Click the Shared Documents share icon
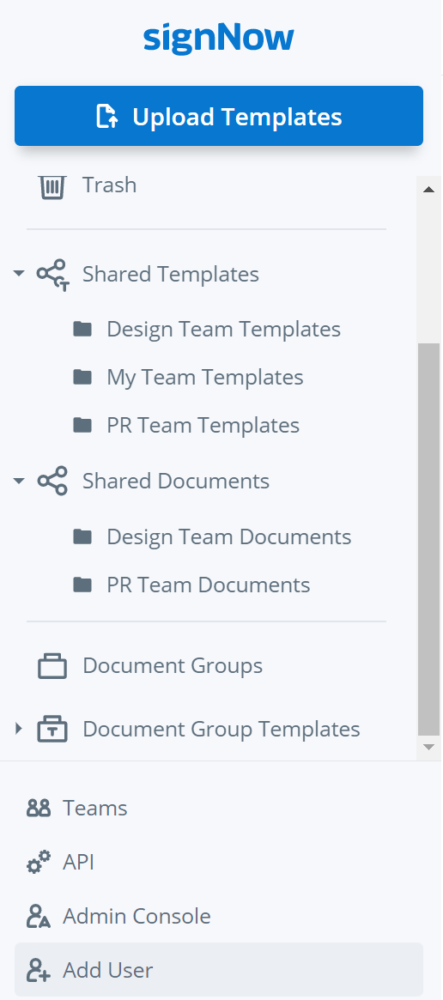Viewport: 443px width, 1000px height. point(52,481)
